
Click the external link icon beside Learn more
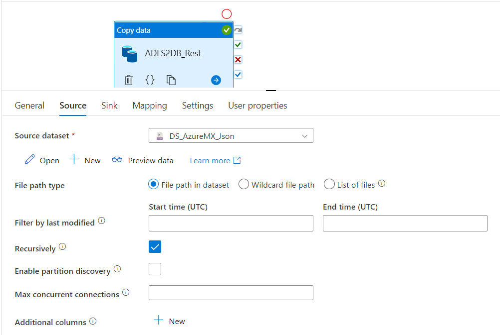237,160
